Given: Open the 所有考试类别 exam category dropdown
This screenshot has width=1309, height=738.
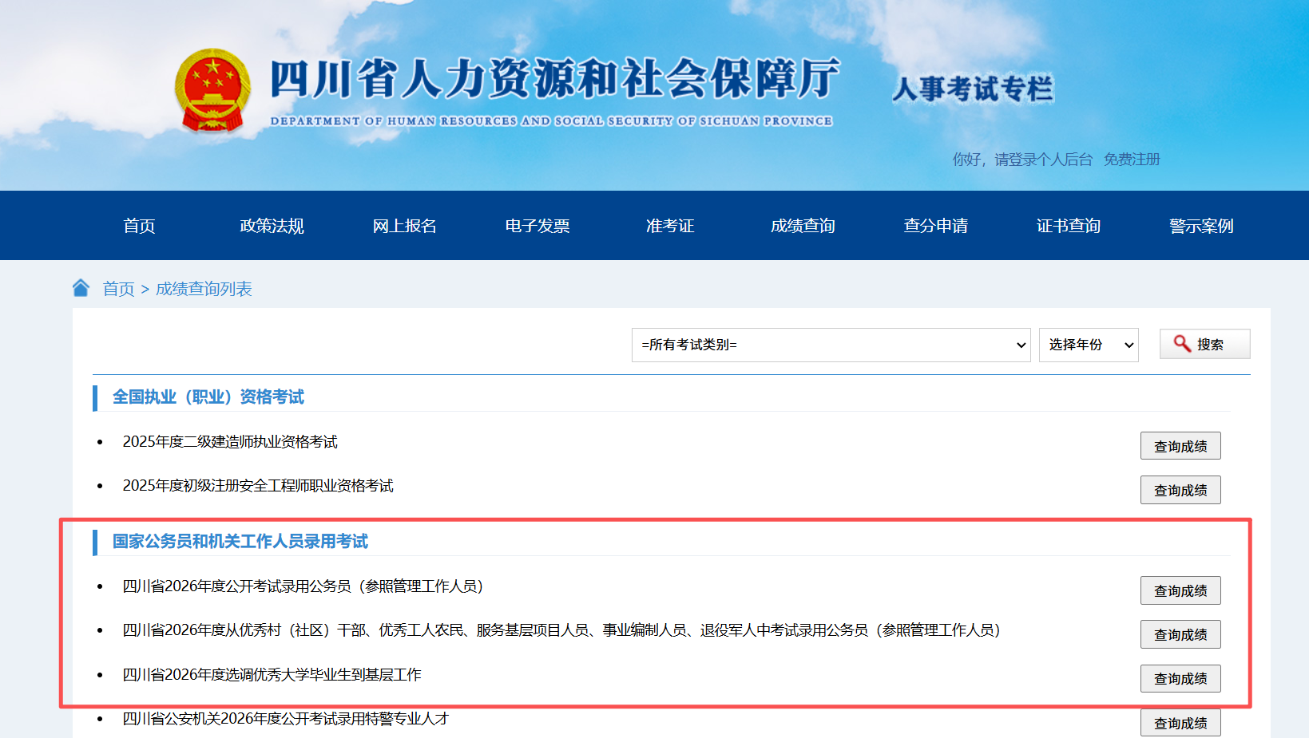Looking at the screenshot, I should click(831, 345).
